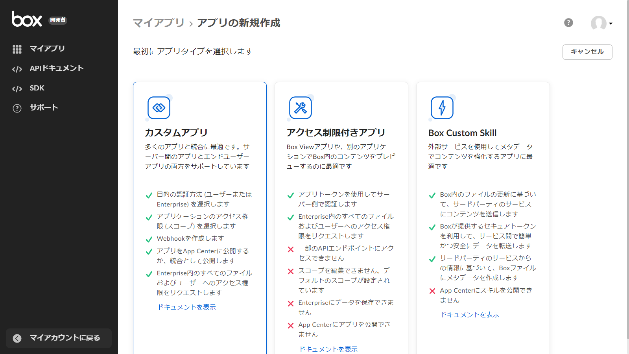Click the アクセス制限付きアプリ wrench icon
This screenshot has height=354, width=629.
tap(301, 107)
